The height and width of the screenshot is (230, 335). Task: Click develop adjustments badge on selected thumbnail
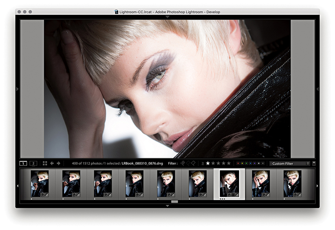click(237, 195)
